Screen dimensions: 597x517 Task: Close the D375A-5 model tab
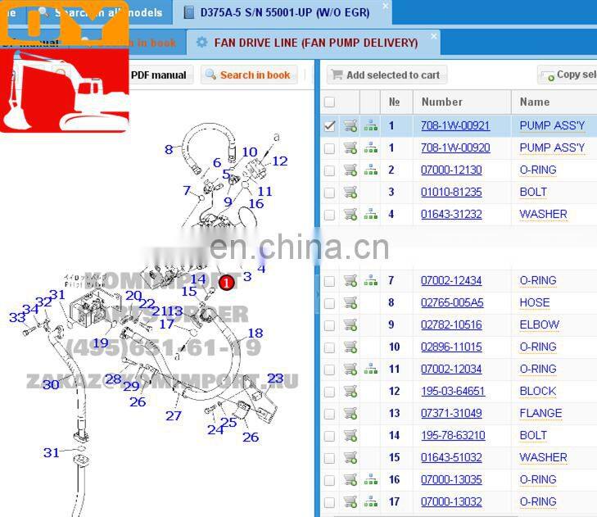(x=386, y=6)
